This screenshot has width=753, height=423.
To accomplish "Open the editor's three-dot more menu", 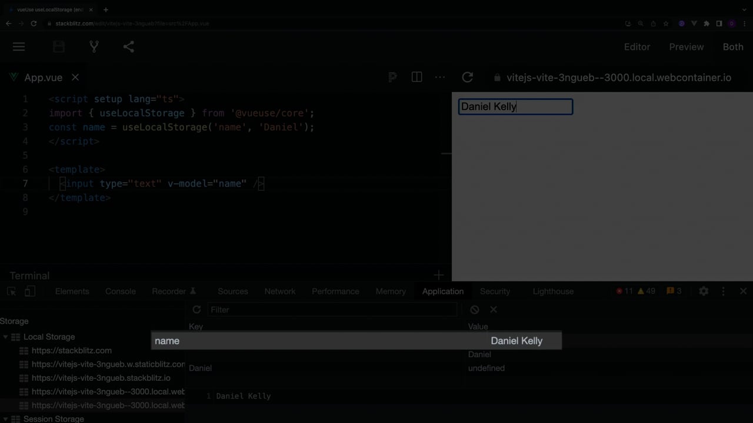I will [x=440, y=77].
